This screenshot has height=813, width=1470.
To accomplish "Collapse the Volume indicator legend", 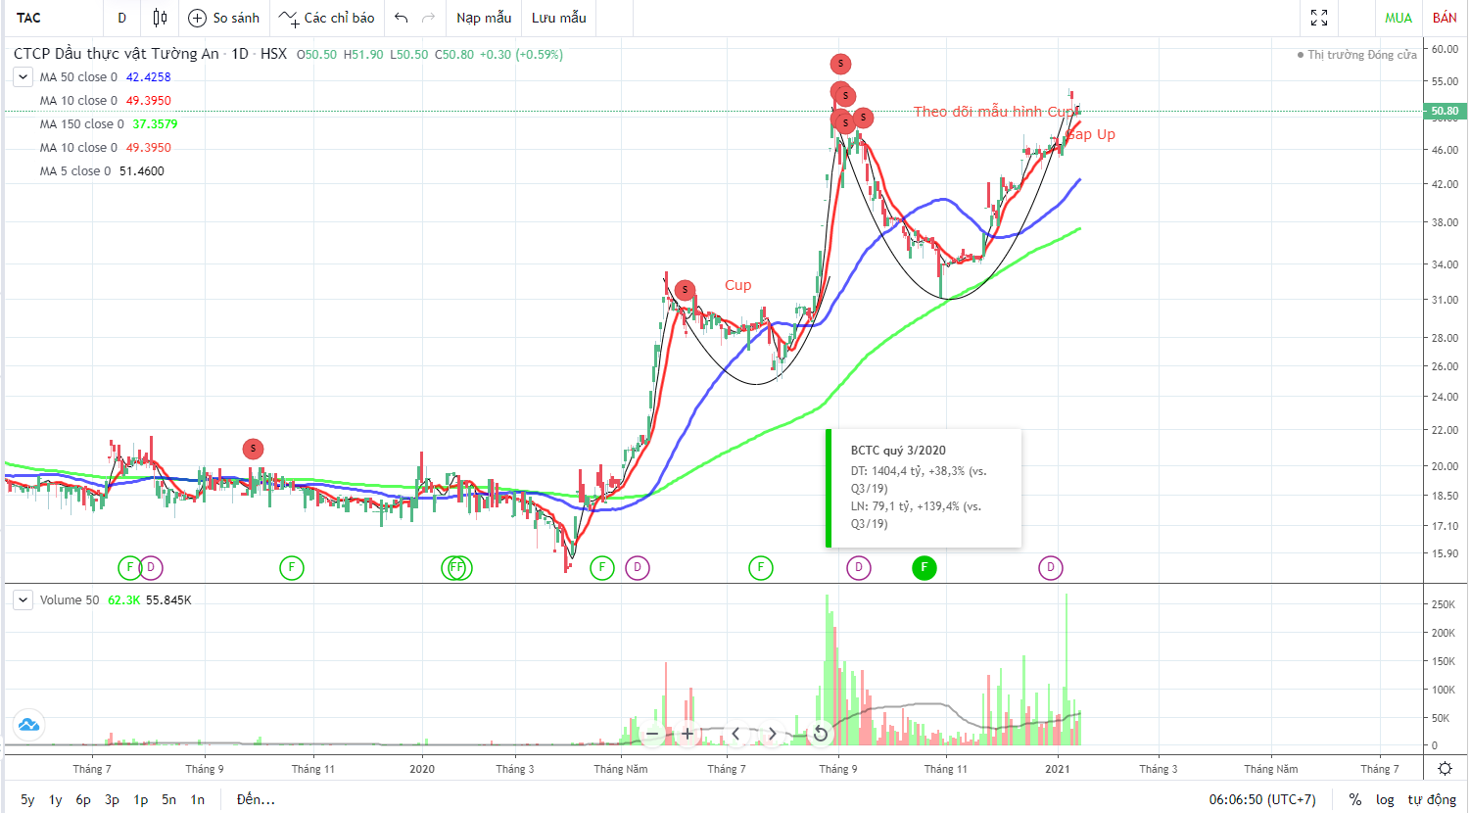I will coord(24,599).
